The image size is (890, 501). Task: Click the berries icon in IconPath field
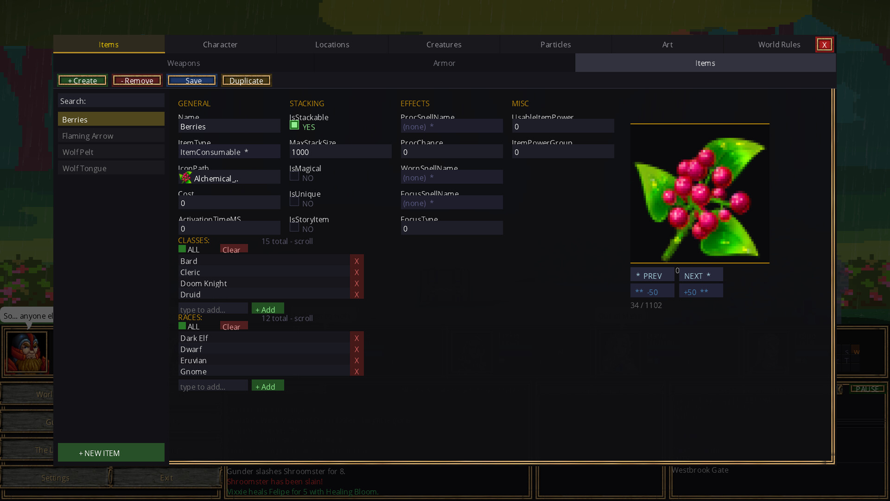[x=185, y=178]
